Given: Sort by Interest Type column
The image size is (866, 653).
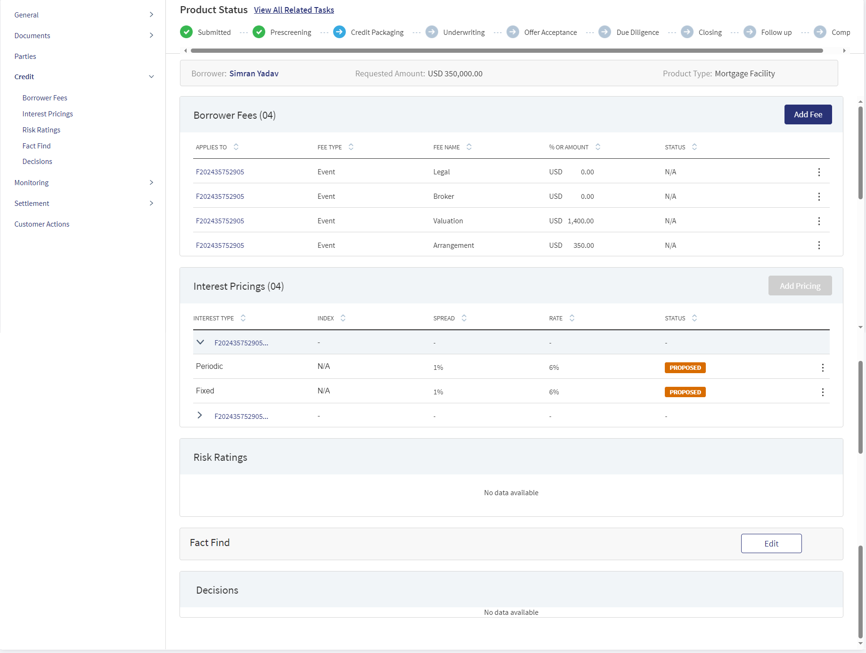Looking at the screenshot, I should 243,318.
